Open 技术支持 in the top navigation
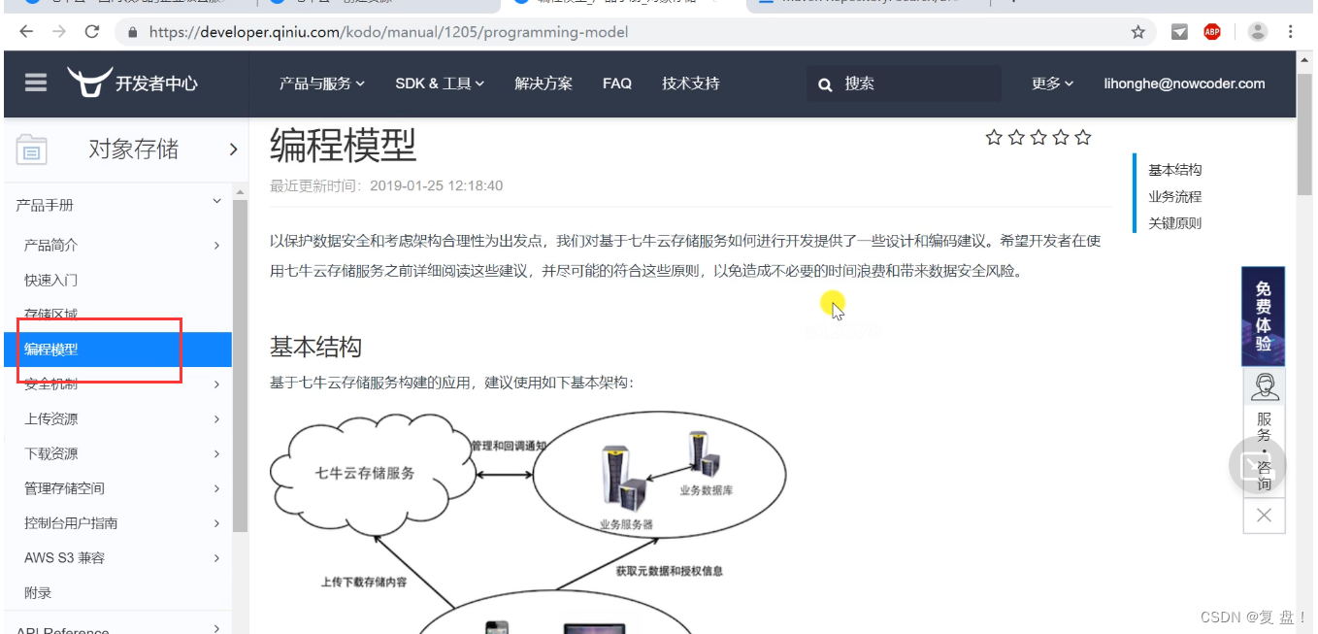This screenshot has width=1318, height=634. click(691, 83)
